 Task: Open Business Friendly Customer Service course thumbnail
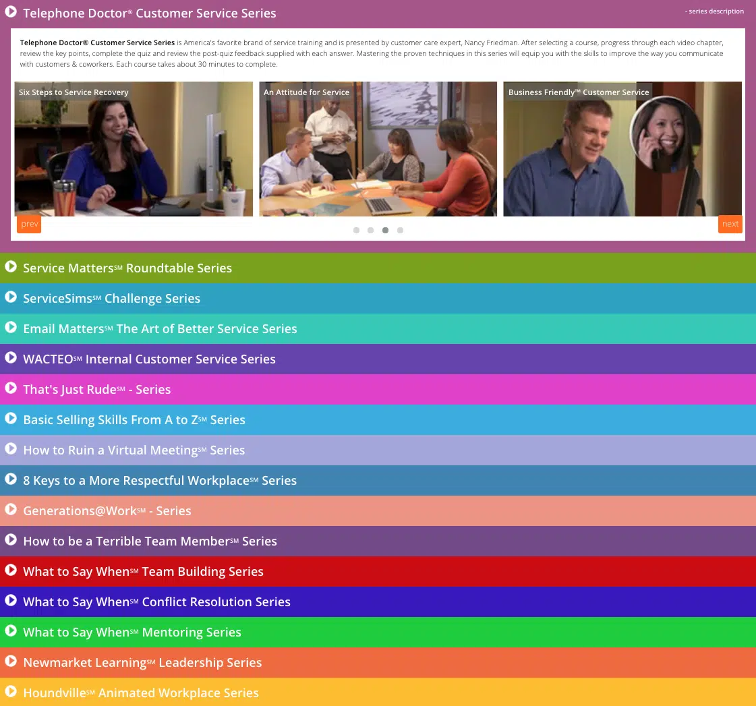pyautogui.click(x=622, y=148)
